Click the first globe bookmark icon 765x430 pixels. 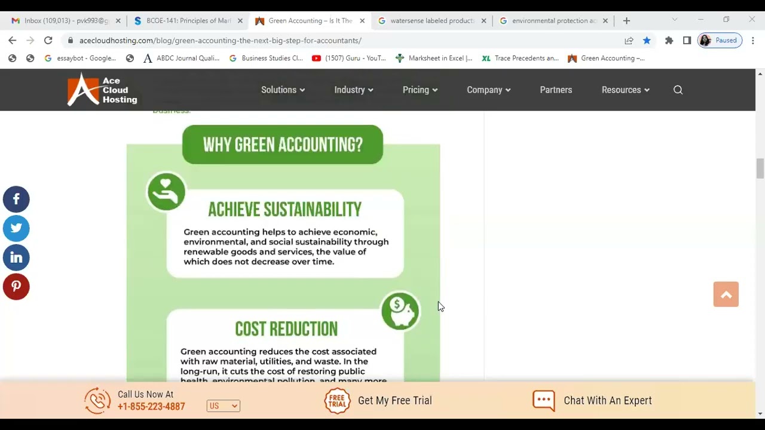[x=12, y=58]
